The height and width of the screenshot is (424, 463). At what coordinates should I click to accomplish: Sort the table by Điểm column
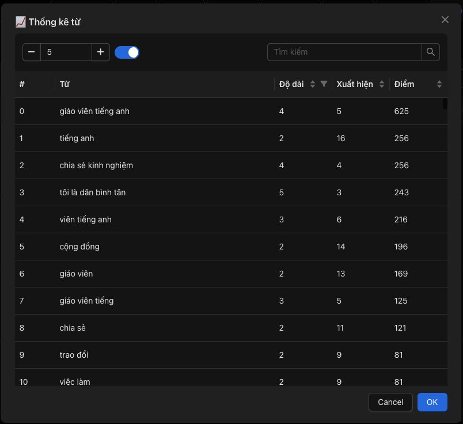pos(439,84)
